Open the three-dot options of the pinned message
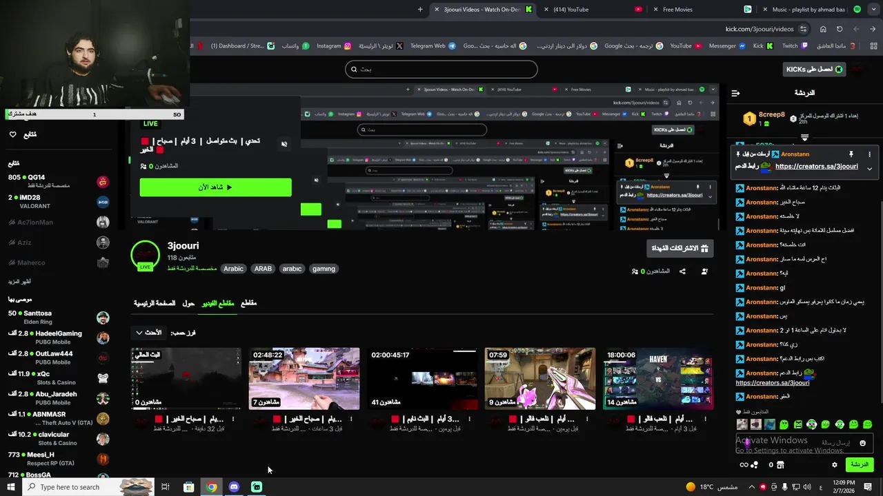The image size is (883, 496). pos(869,154)
